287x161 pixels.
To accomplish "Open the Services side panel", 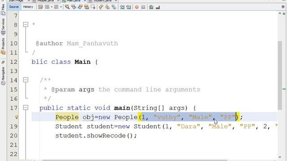I will tap(3, 27).
